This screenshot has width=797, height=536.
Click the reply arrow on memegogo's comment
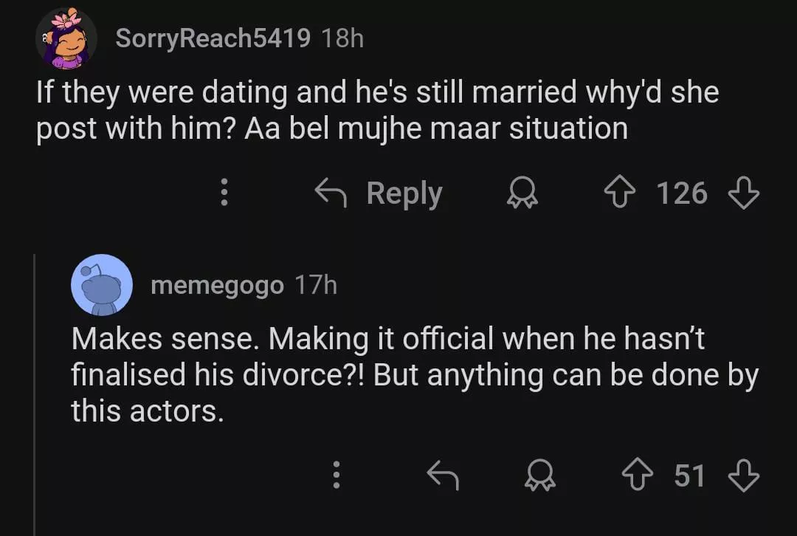pos(444,475)
